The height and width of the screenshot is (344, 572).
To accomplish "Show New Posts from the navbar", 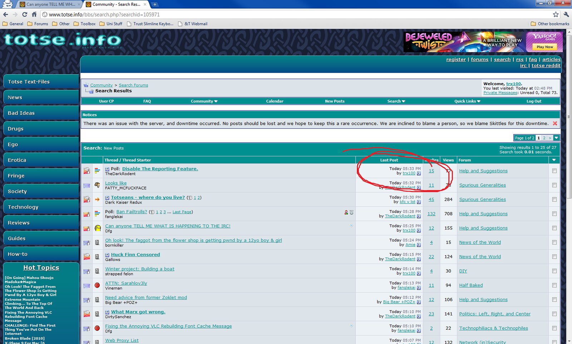I will (x=335, y=101).
